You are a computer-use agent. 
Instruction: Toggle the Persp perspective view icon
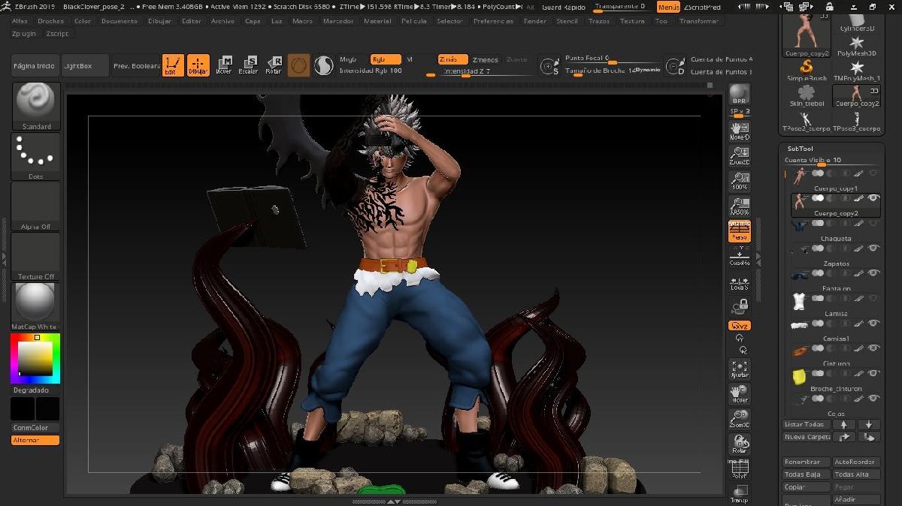click(739, 231)
